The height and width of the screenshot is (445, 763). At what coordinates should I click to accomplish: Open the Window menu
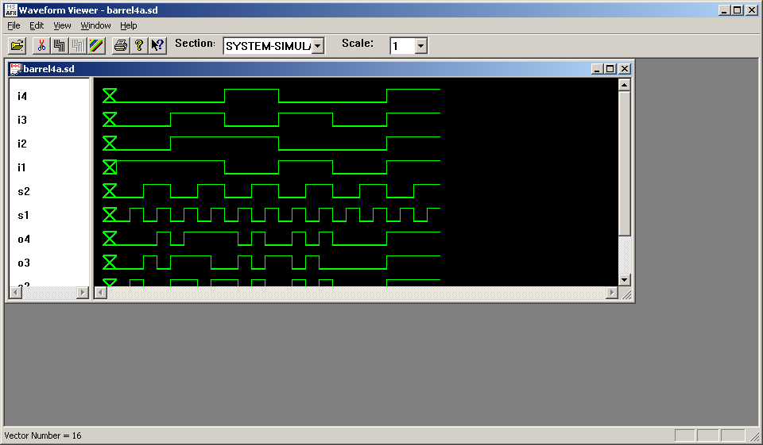pyautogui.click(x=95, y=25)
